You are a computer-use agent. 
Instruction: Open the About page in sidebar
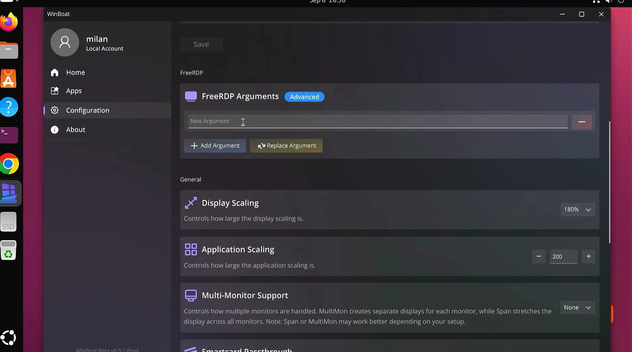tap(107, 130)
